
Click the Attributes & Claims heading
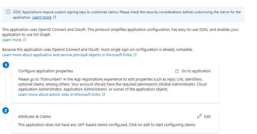[34, 116]
